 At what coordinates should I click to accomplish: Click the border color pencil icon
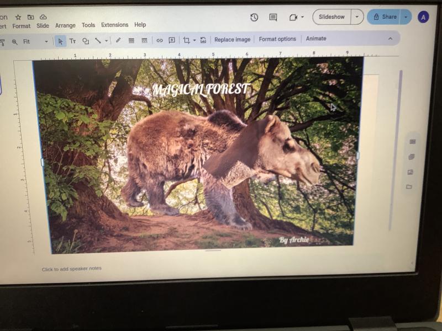pyautogui.click(x=118, y=40)
